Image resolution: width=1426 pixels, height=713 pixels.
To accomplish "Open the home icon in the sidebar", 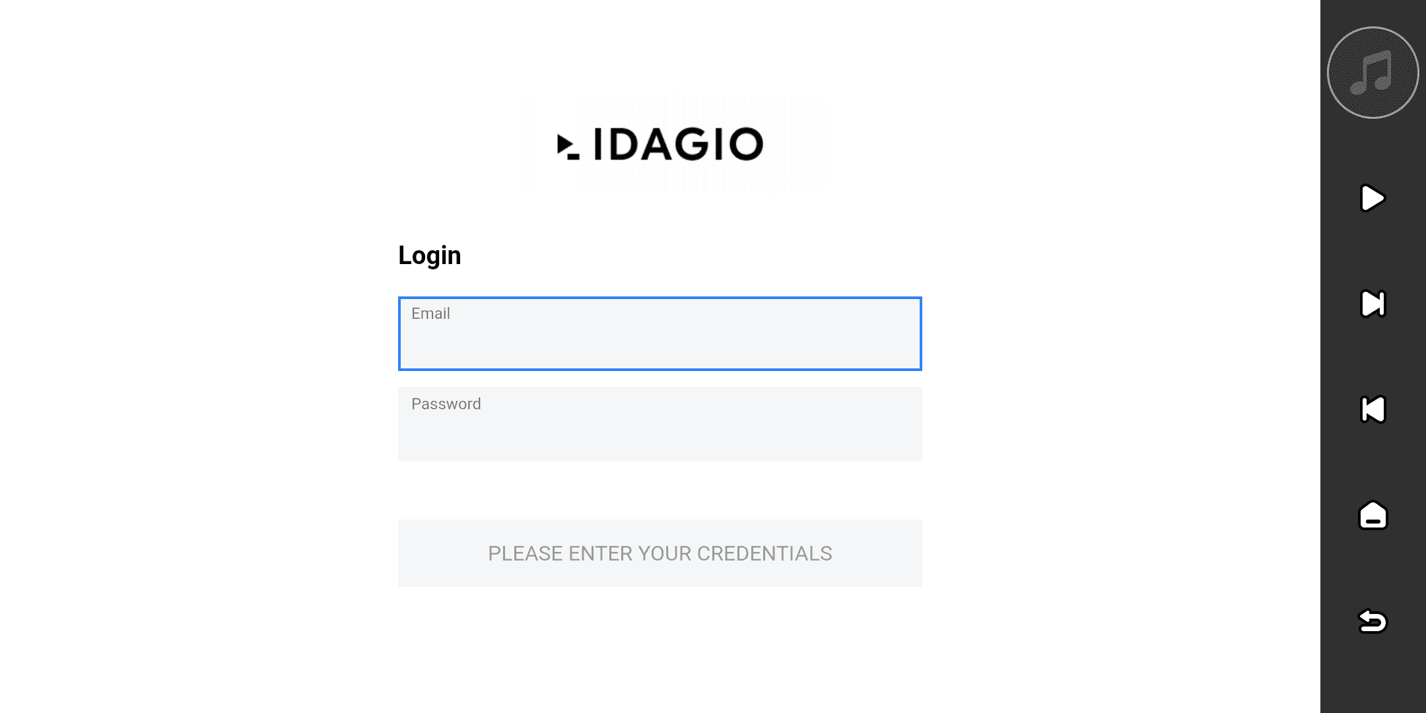I will pyautogui.click(x=1373, y=515).
